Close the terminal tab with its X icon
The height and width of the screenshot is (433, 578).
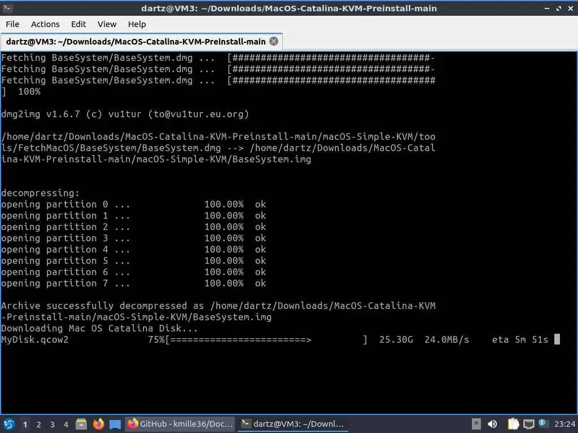coord(274,41)
